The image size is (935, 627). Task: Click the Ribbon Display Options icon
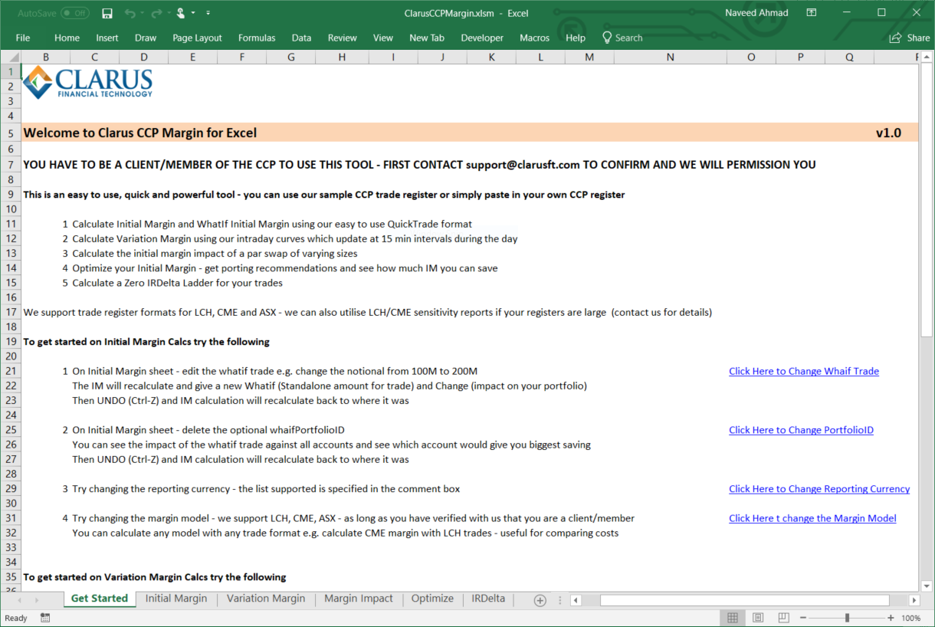coord(812,13)
